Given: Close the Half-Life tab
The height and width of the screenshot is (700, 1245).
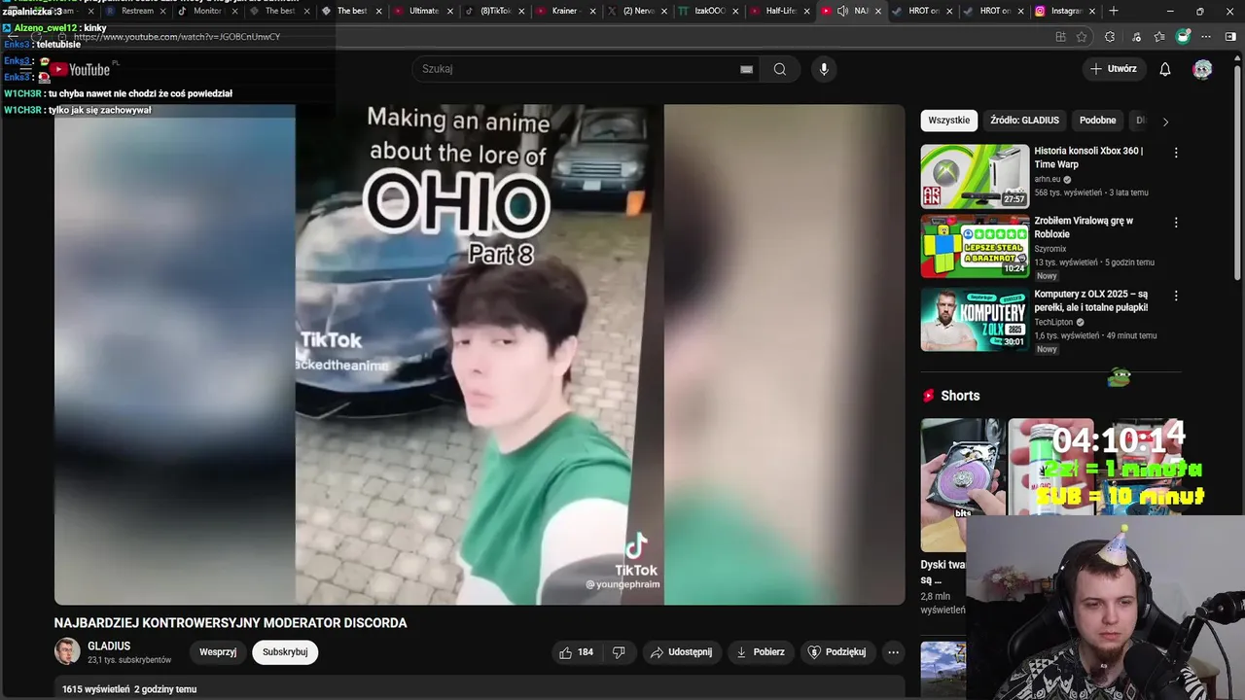Looking at the screenshot, I should coord(806,11).
